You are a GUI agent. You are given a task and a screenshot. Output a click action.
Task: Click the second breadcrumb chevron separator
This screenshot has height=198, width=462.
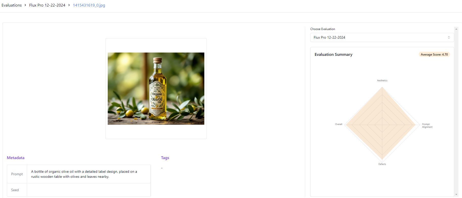coord(69,5)
